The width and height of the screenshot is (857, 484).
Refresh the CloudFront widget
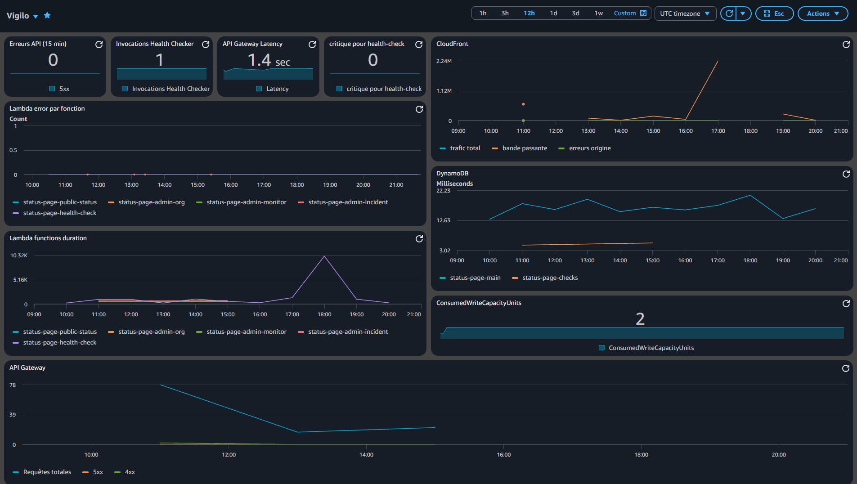[846, 45]
